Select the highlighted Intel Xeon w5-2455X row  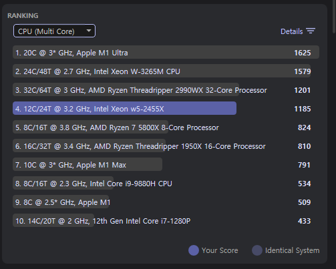[x=166, y=109]
